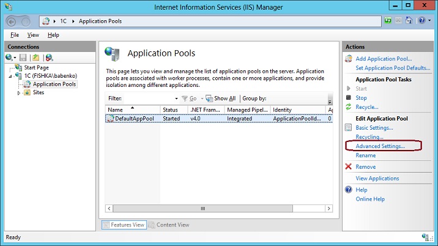This screenshot has width=438, height=246.
Task: Open dropdown arrow beside connect globe icon
Action: pos(15,58)
